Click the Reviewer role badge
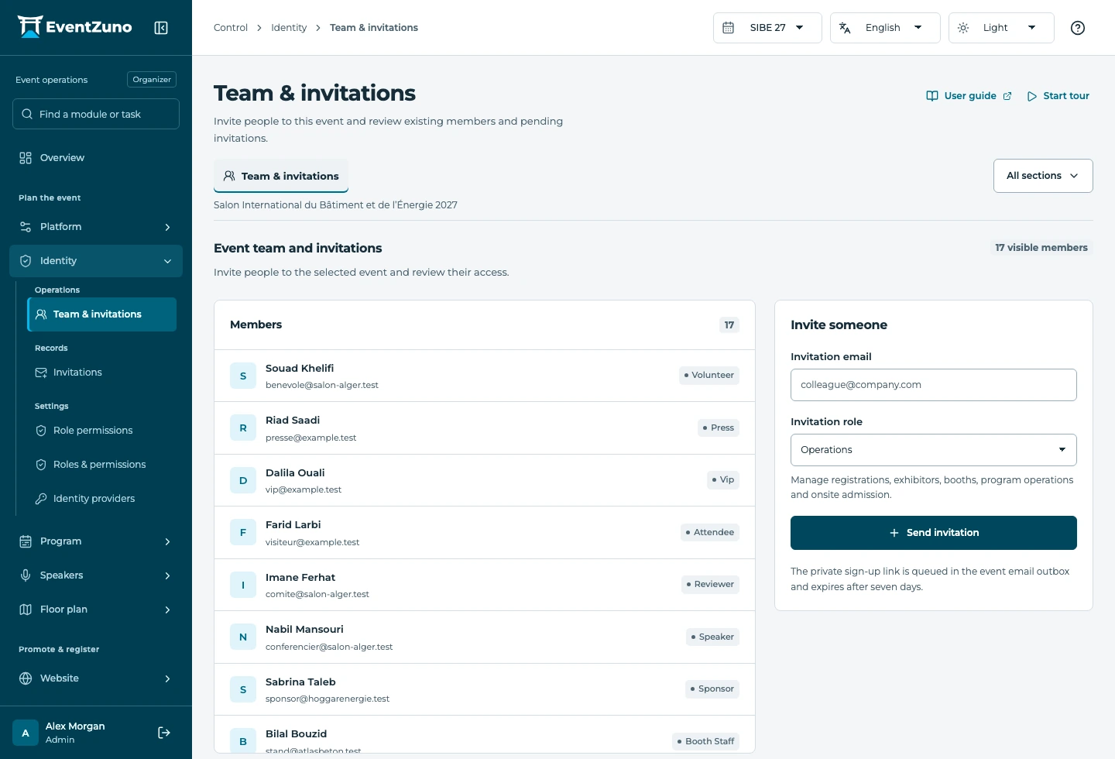The image size is (1115, 759). click(710, 585)
